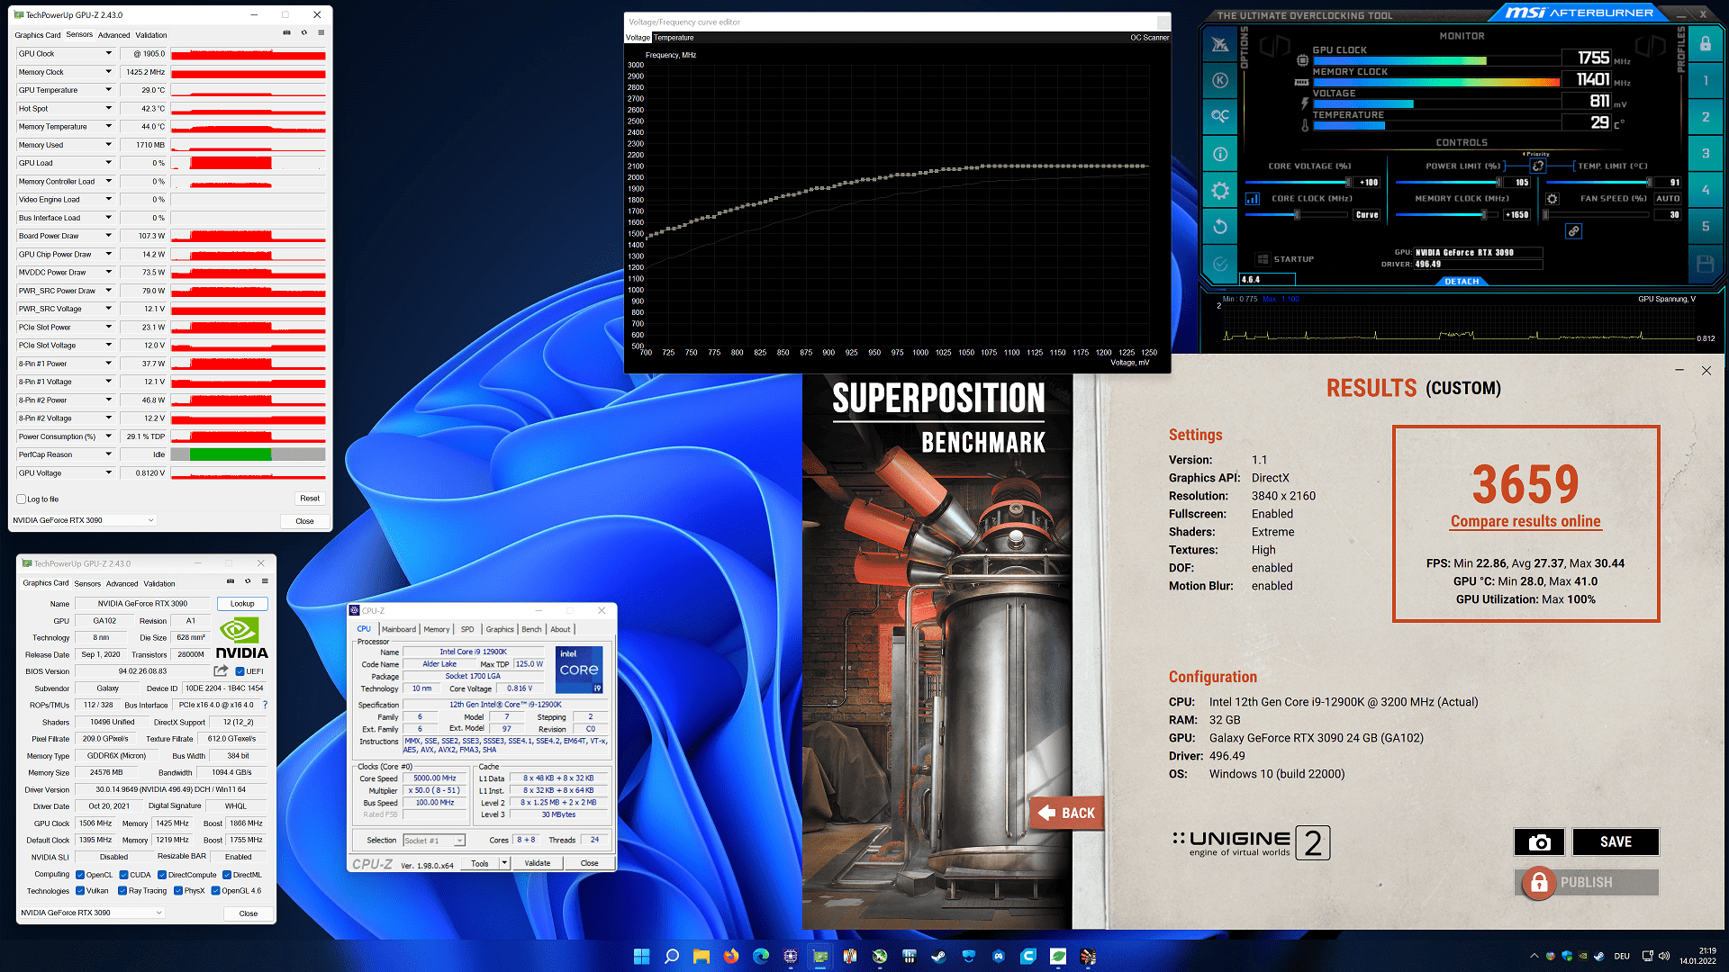The image size is (1729, 972).
Task: Switch to Validation tab in GPU-Z sensors window
Action: pyautogui.click(x=151, y=35)
